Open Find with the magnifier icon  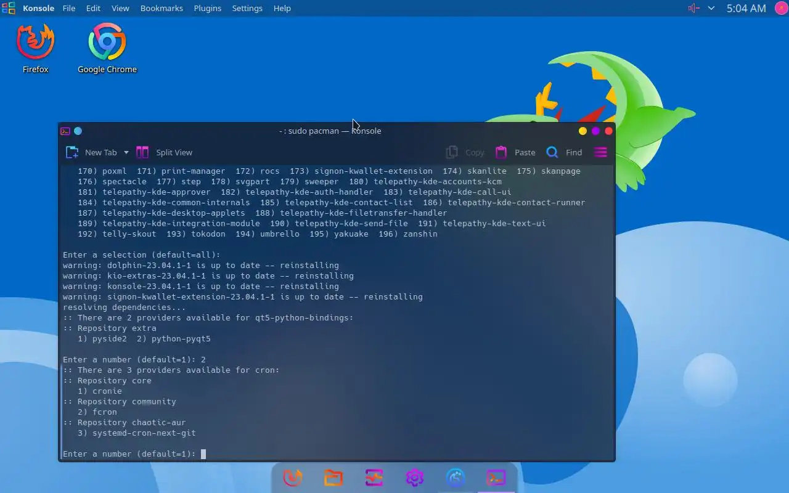tap(552, 152)
